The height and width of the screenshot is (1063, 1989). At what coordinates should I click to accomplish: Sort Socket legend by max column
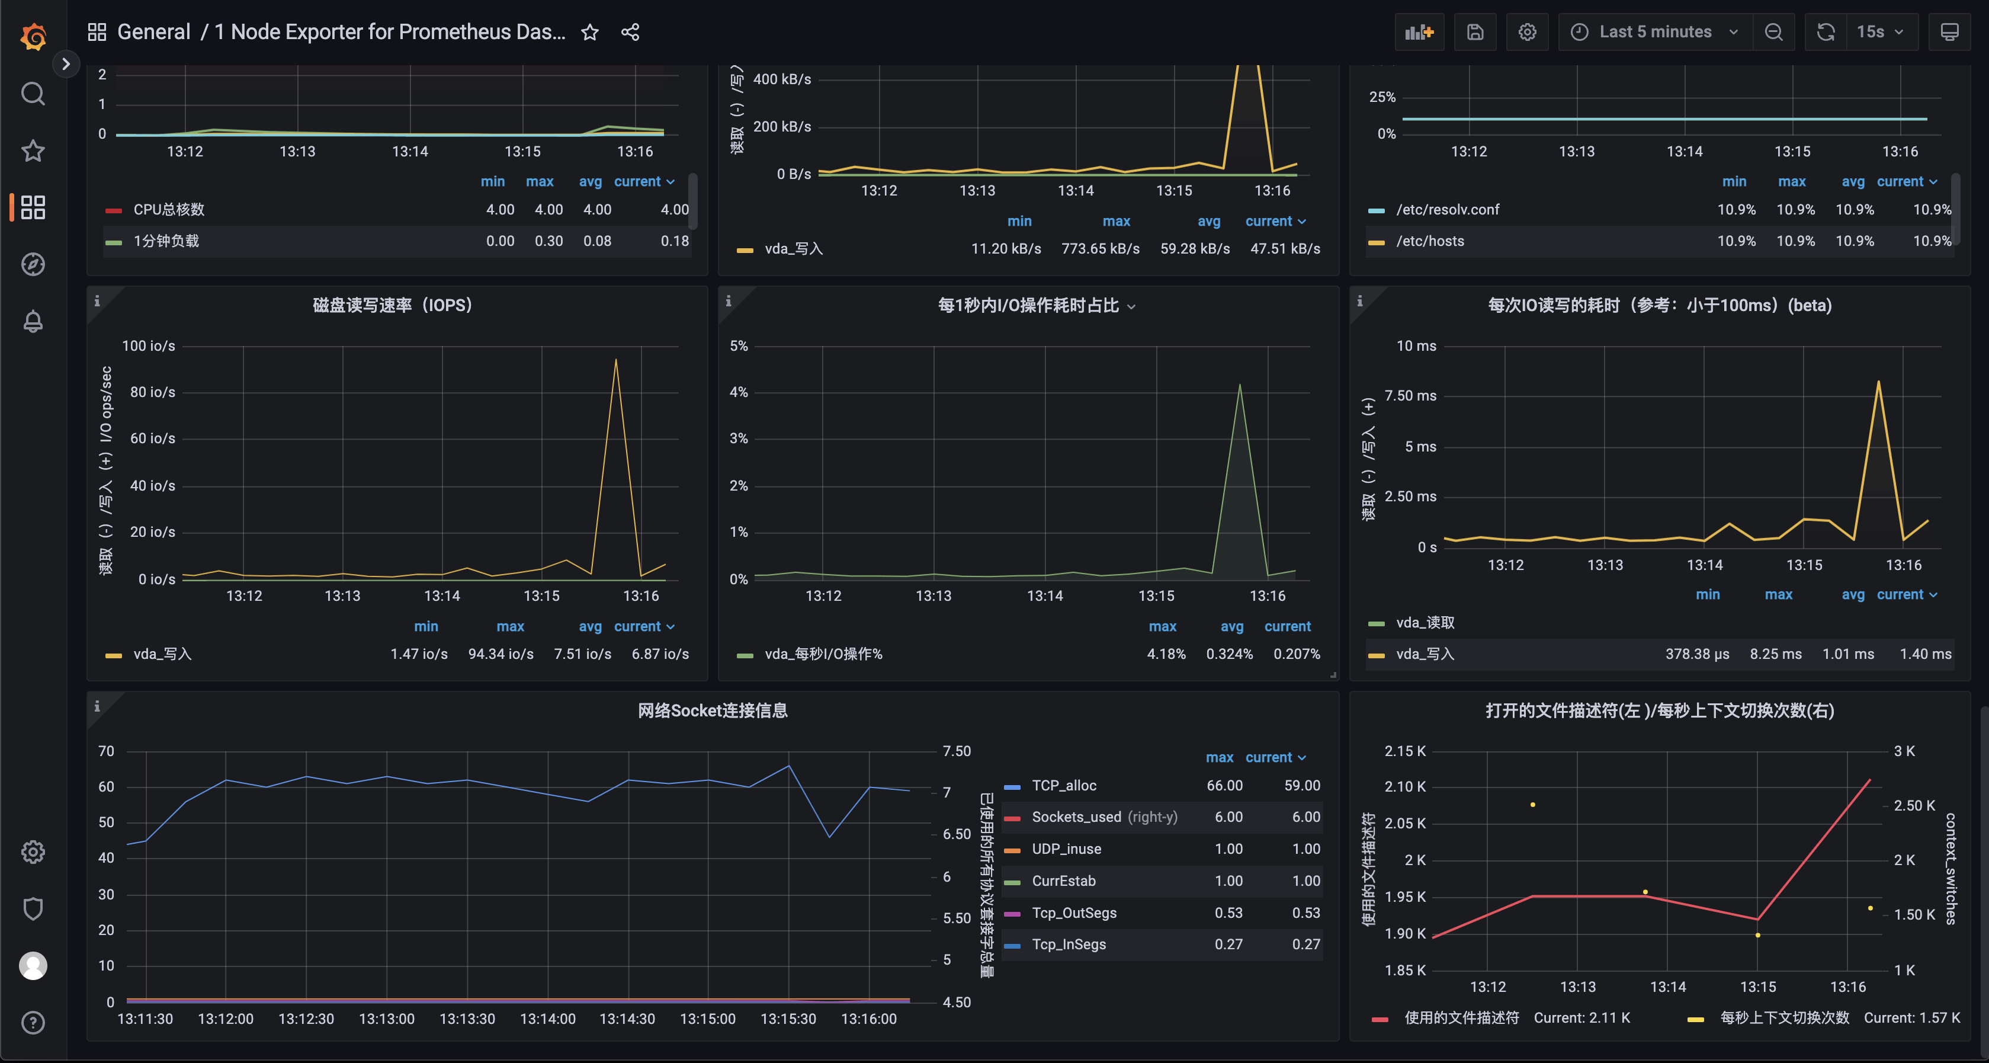[x=1219, y=757]
